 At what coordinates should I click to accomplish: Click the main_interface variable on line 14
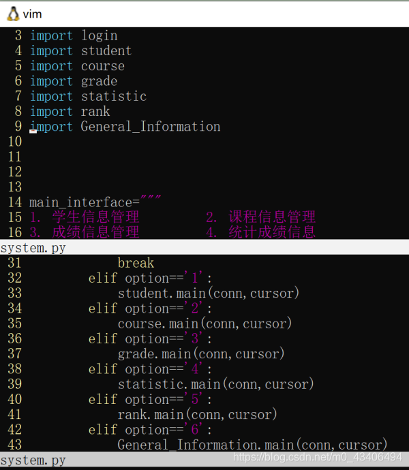pyautogui.click(x=80, y=202)
